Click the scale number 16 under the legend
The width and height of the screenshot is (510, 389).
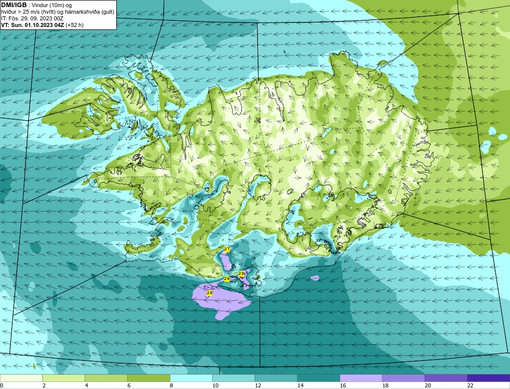[x=343, y=385]
